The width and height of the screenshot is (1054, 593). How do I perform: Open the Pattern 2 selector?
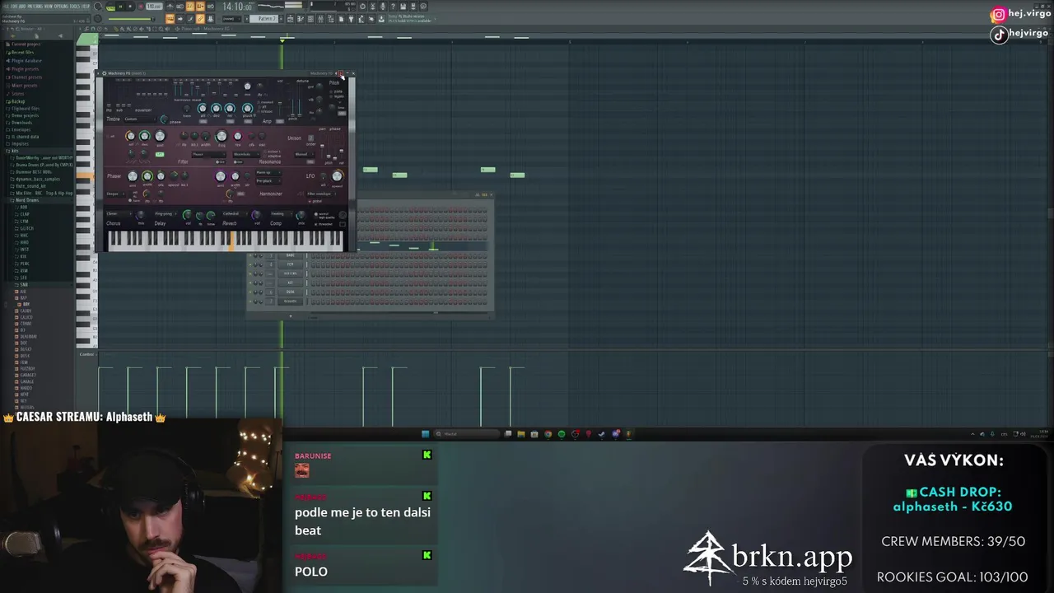tap(265, 18)
